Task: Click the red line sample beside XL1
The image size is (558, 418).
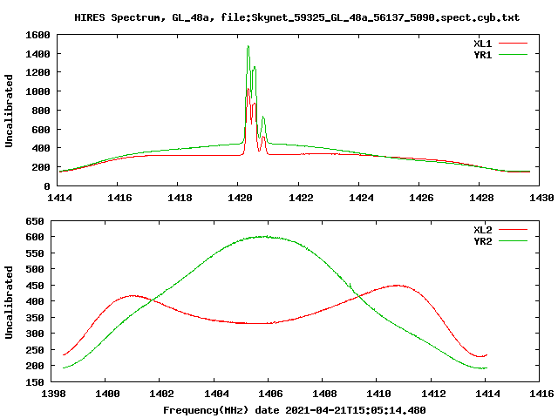Action: point(513,44)
